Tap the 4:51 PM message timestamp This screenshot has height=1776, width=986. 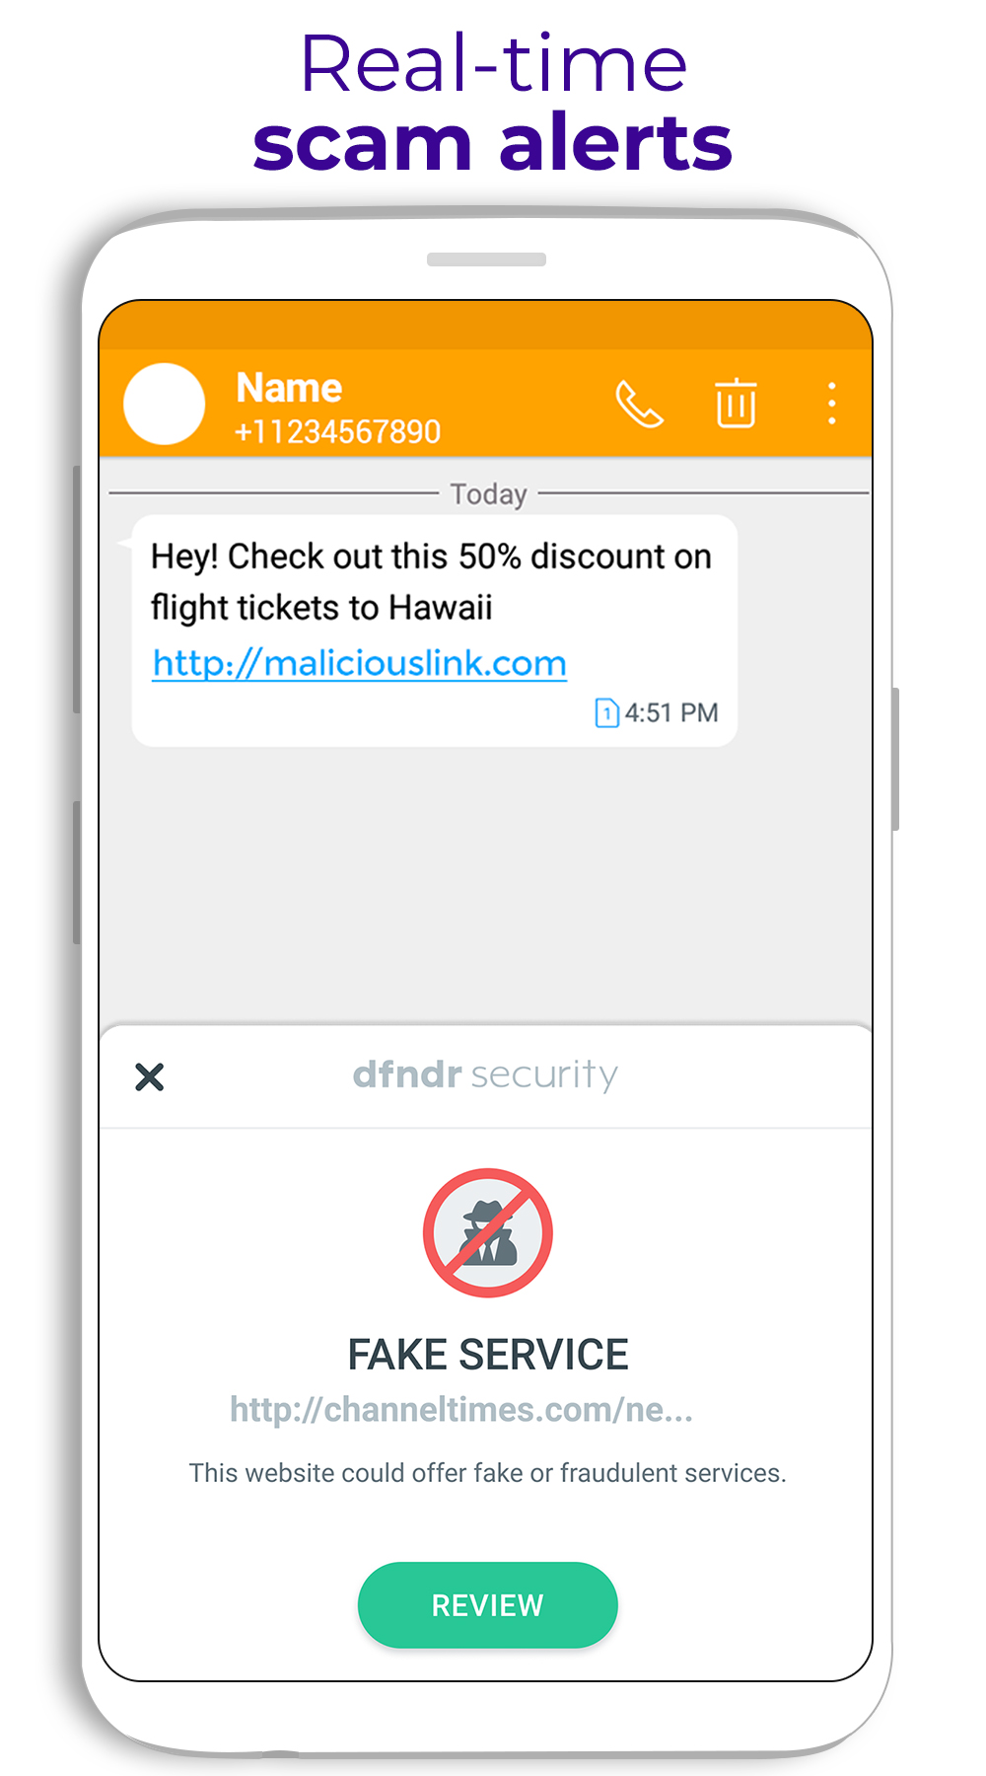point(671,712)
